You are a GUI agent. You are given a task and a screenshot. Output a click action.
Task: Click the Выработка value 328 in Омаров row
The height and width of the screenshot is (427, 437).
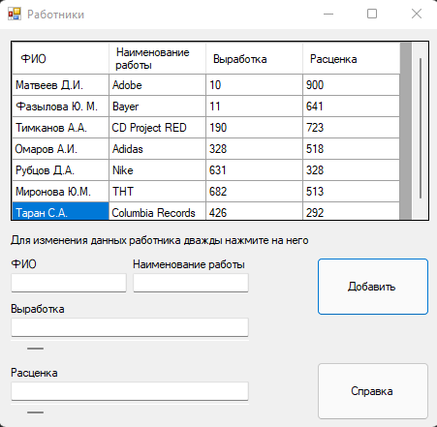(254, 149)
